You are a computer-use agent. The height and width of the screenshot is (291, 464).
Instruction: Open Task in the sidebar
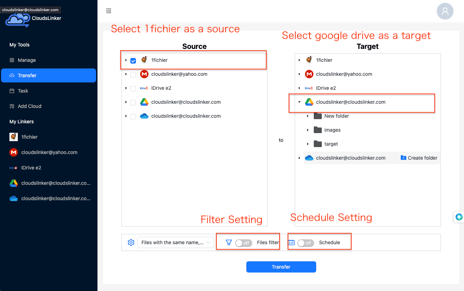click(x=49, y=91)
